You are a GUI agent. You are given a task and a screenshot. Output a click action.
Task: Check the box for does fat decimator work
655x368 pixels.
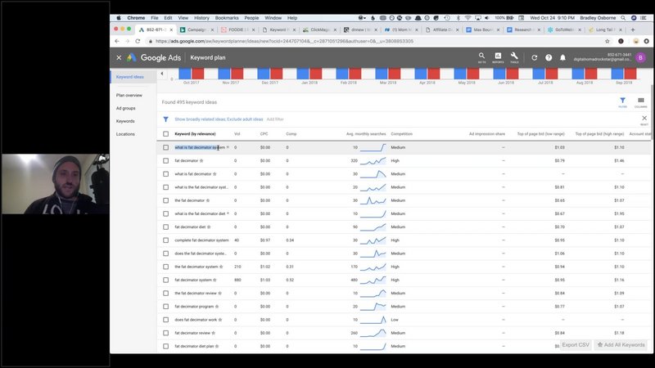166,320
